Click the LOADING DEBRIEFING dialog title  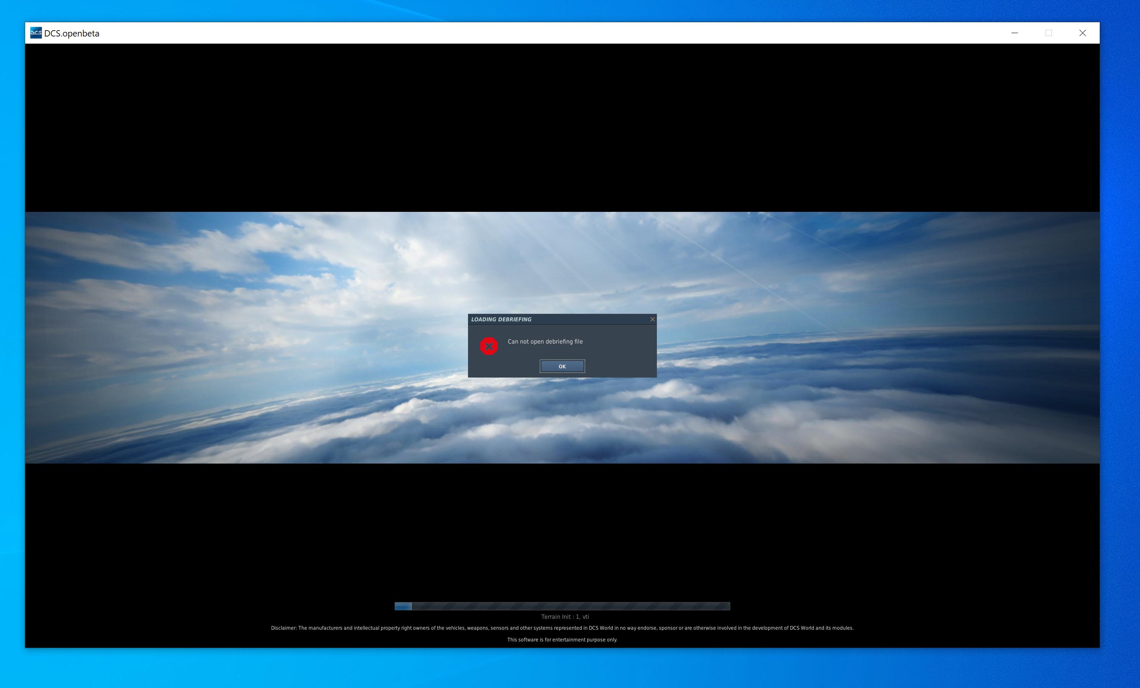tap(501, 319)
